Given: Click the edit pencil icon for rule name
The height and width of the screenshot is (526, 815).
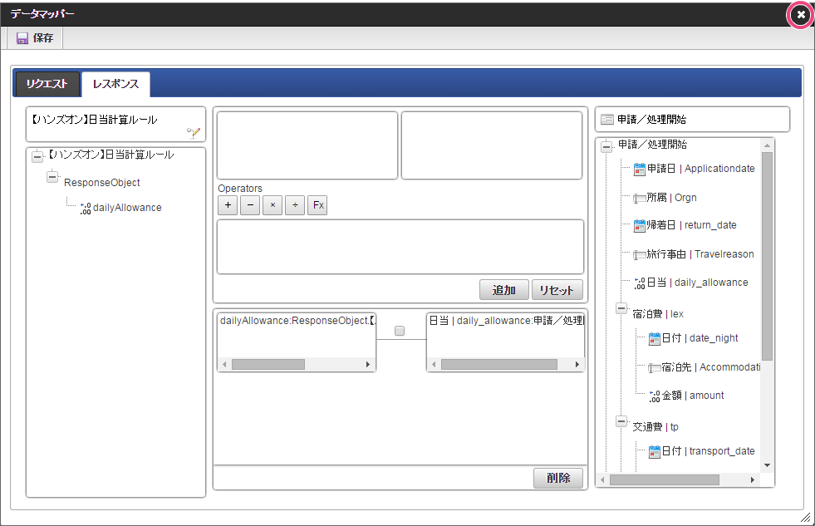Looking at the screenshot, I should (194, 133).
